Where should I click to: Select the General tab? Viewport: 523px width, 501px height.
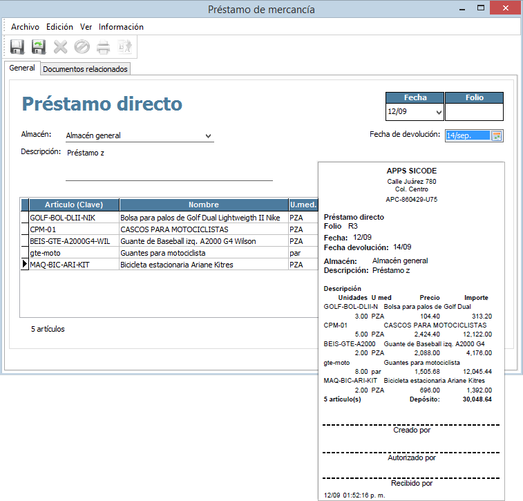tap(22, 68)
